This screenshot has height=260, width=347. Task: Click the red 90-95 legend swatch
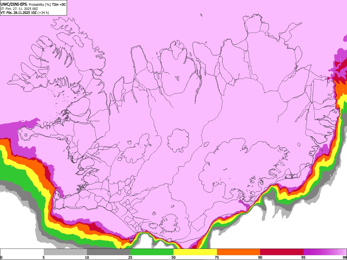coord(282,252)
